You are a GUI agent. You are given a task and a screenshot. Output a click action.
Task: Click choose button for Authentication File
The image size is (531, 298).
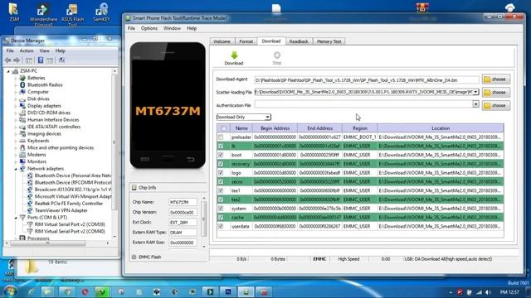pyautogui.click(x=496, y=105)
